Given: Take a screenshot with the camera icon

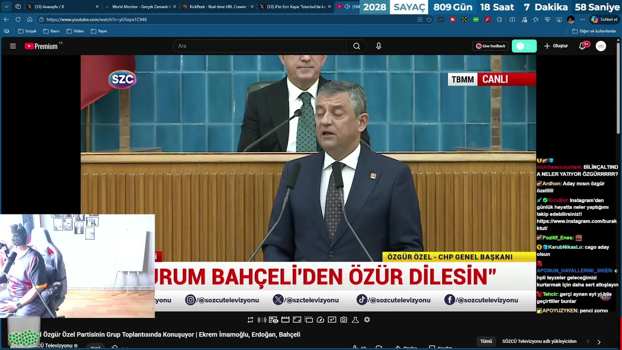Looking at the screenshot, I should pyautogui.click(x=344, y=319).
